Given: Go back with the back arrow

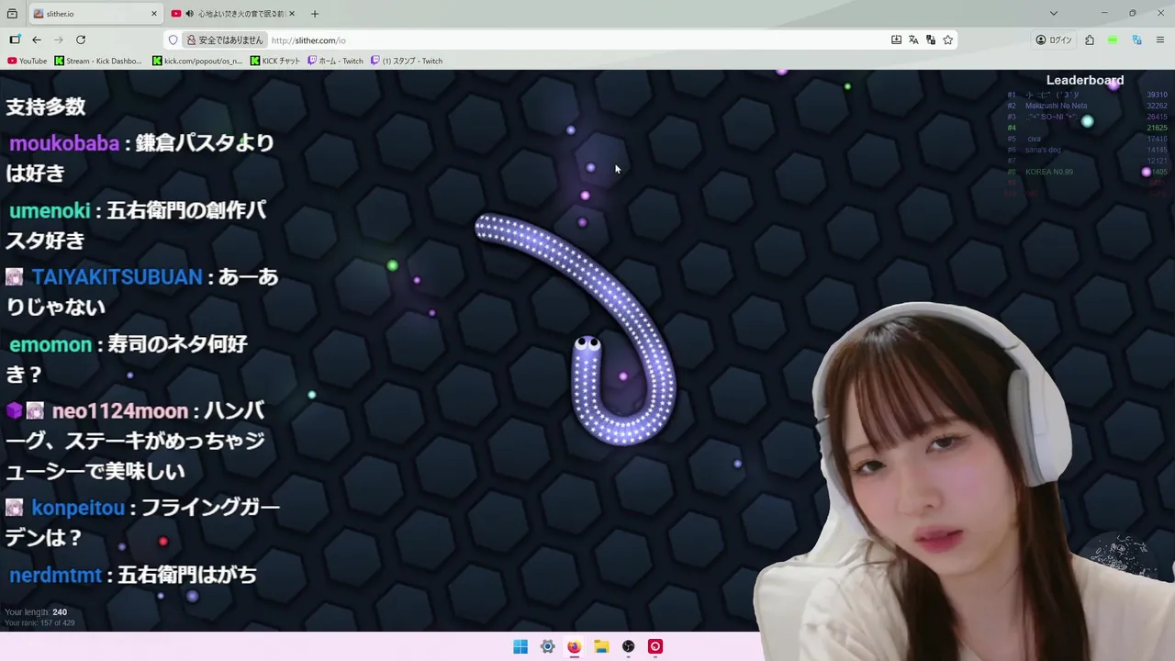Looking at the screenshot, I should pyautogui.click(x=37, y=39).
